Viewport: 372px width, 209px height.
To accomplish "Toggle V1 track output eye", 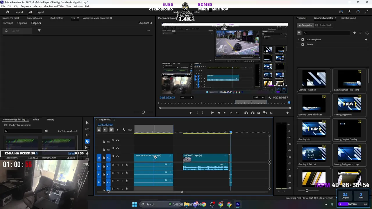I will click(x=117, y=156).
